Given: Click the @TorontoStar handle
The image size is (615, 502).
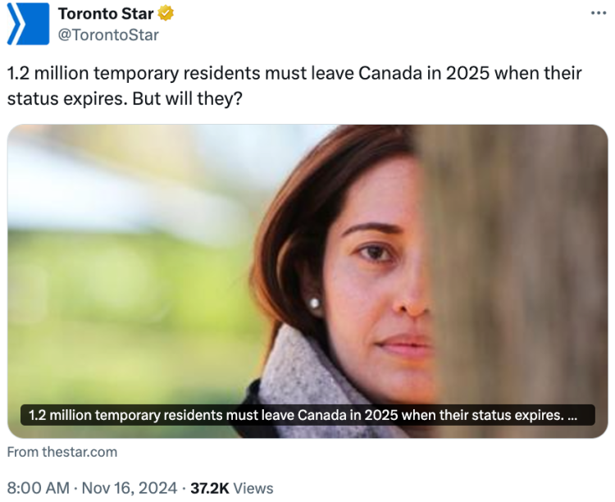Looking at the screenshot, I should [108, 34].
